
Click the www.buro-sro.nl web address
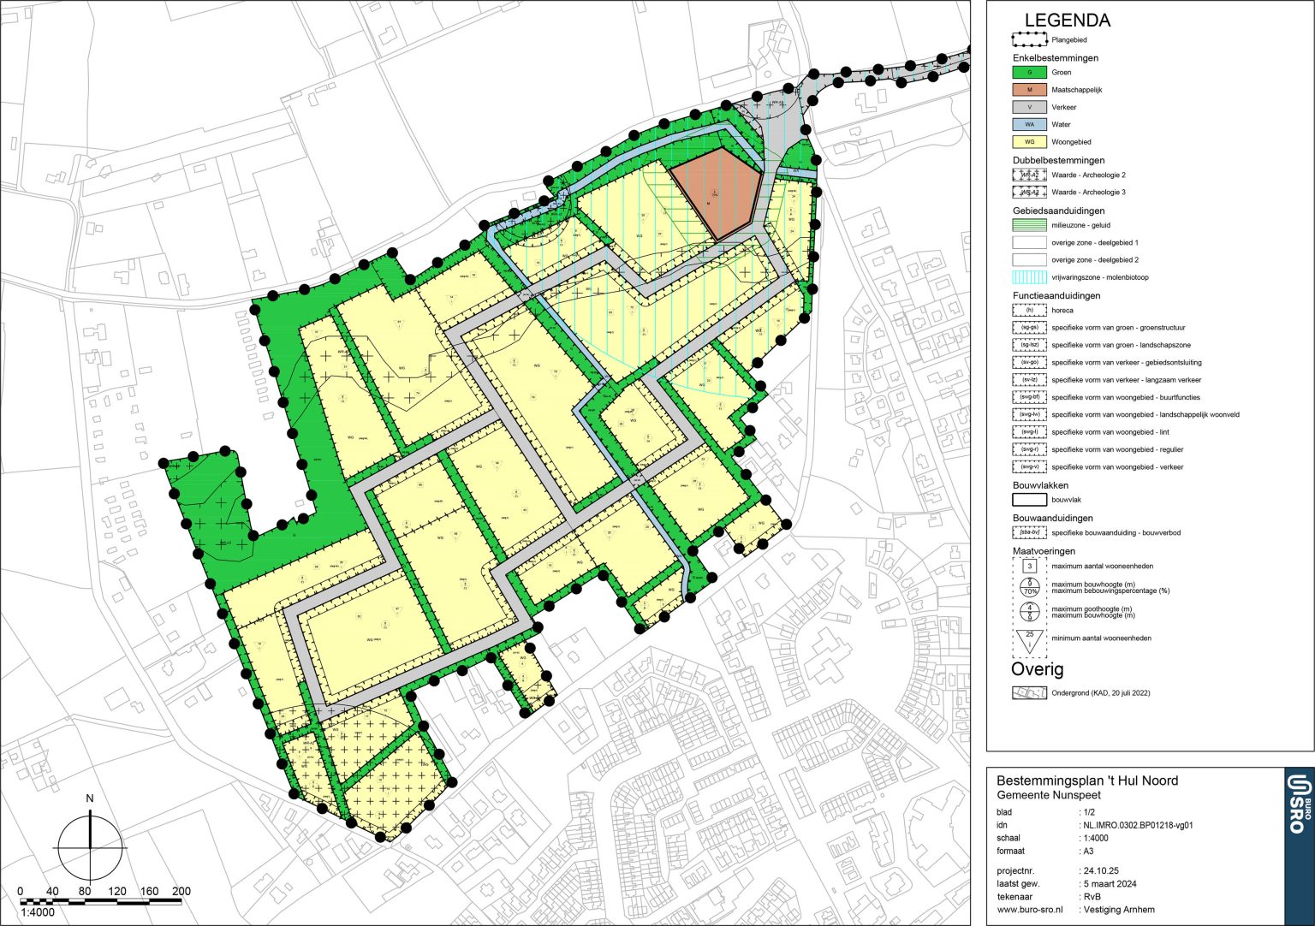point(1030,910)
